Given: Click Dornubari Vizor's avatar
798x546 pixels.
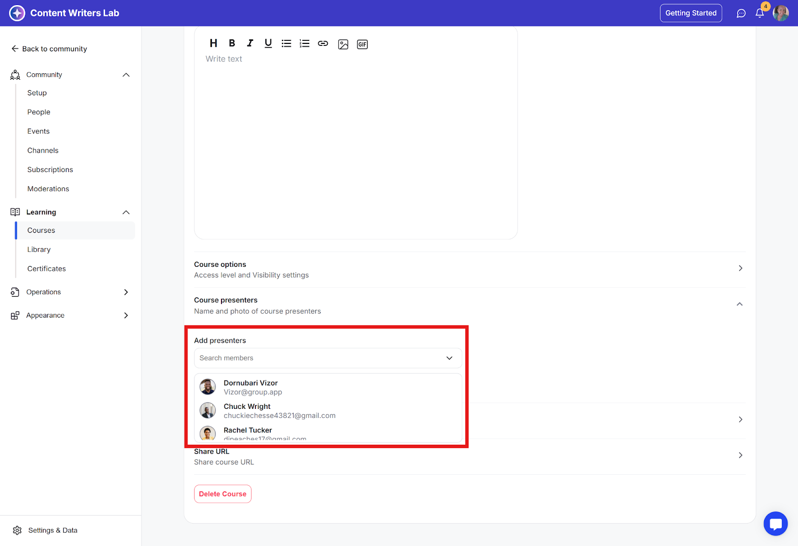Looking at the screenshot, I should (x=207, y=386).
